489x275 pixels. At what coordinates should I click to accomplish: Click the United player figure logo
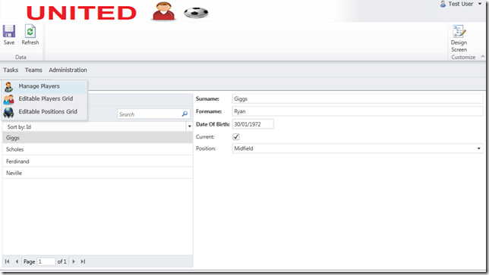(x=163, y=11)
